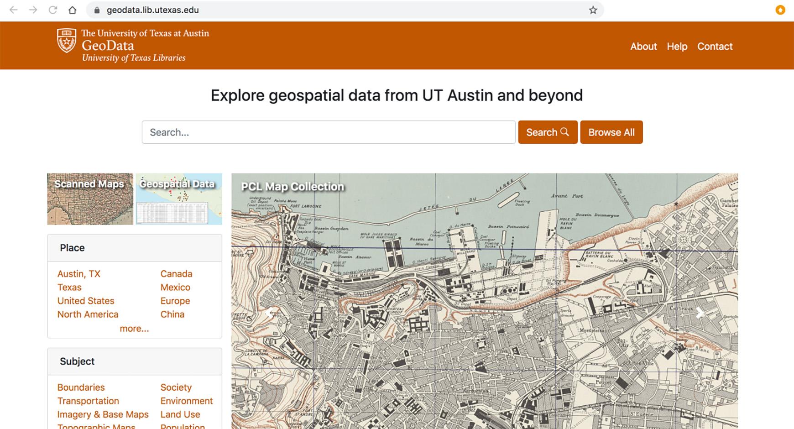794x429 pixels.
Task: Reload the page with the refresh icon
Action: [x=53, y=10]
